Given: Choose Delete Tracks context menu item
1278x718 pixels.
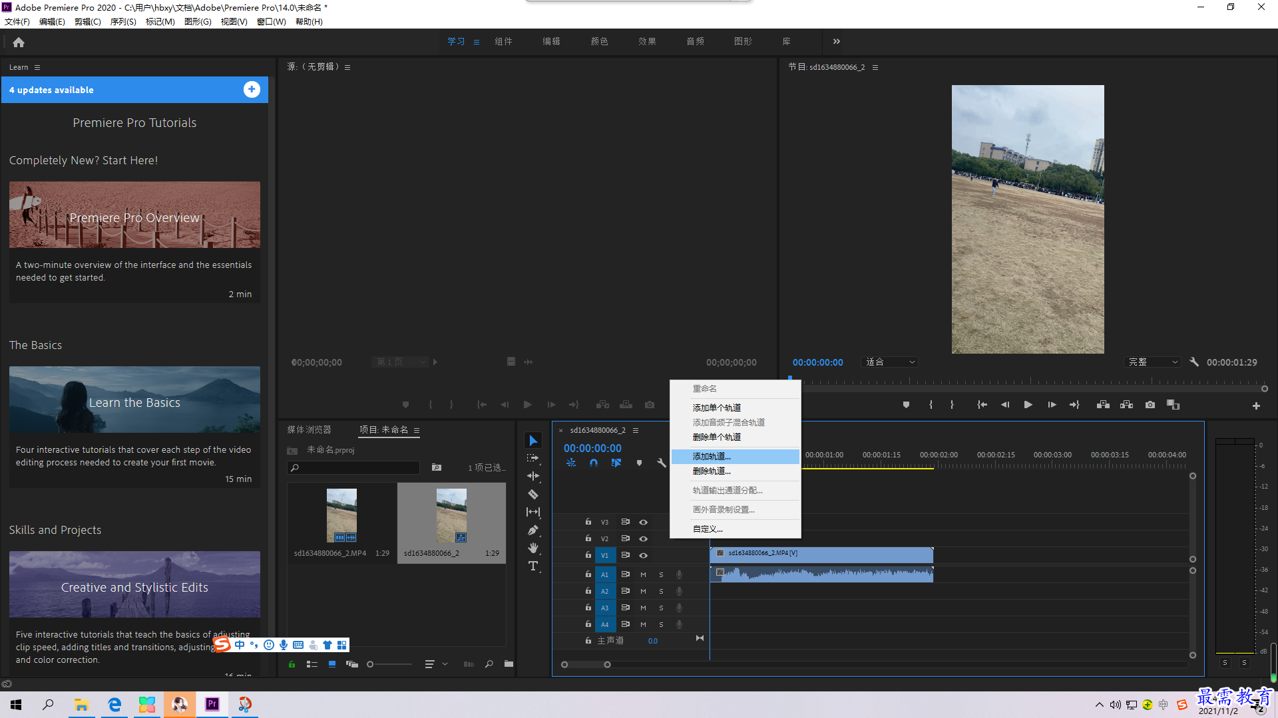Looking at the screenshot, I should pyautogui.click(x=735, y=471).
